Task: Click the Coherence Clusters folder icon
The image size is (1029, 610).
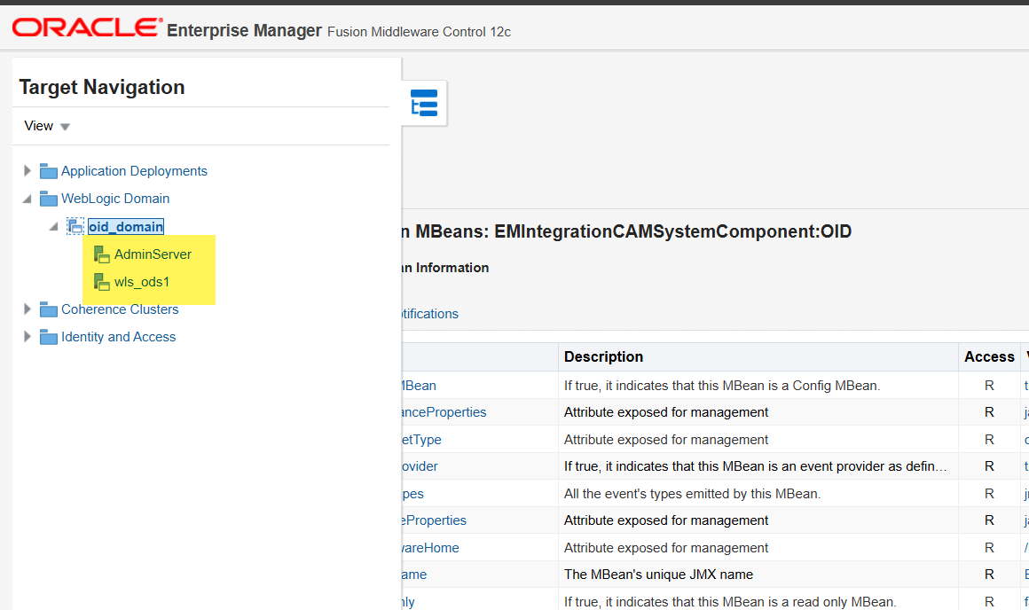Action: pyautogui.click(x=48, y=309)
